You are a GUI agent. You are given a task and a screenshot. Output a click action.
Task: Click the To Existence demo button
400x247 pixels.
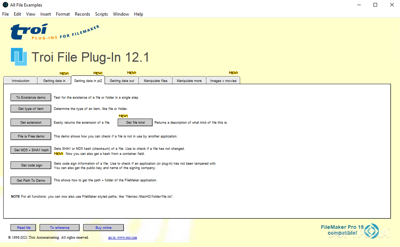click(x=31, y=97)
